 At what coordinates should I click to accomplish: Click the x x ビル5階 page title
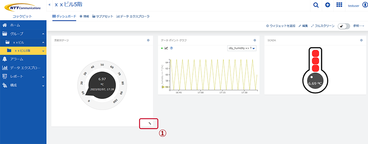tap(68, 5)
